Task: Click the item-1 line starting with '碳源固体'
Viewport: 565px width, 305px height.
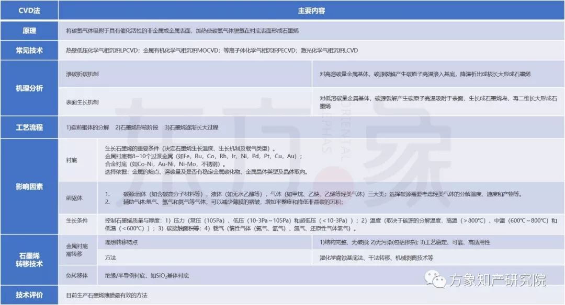Action: click(314, 194)
